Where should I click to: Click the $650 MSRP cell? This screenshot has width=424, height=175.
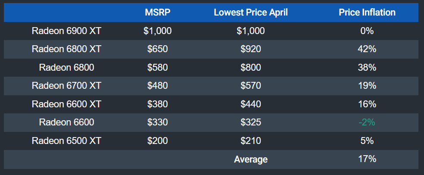[x=158, y=49]
